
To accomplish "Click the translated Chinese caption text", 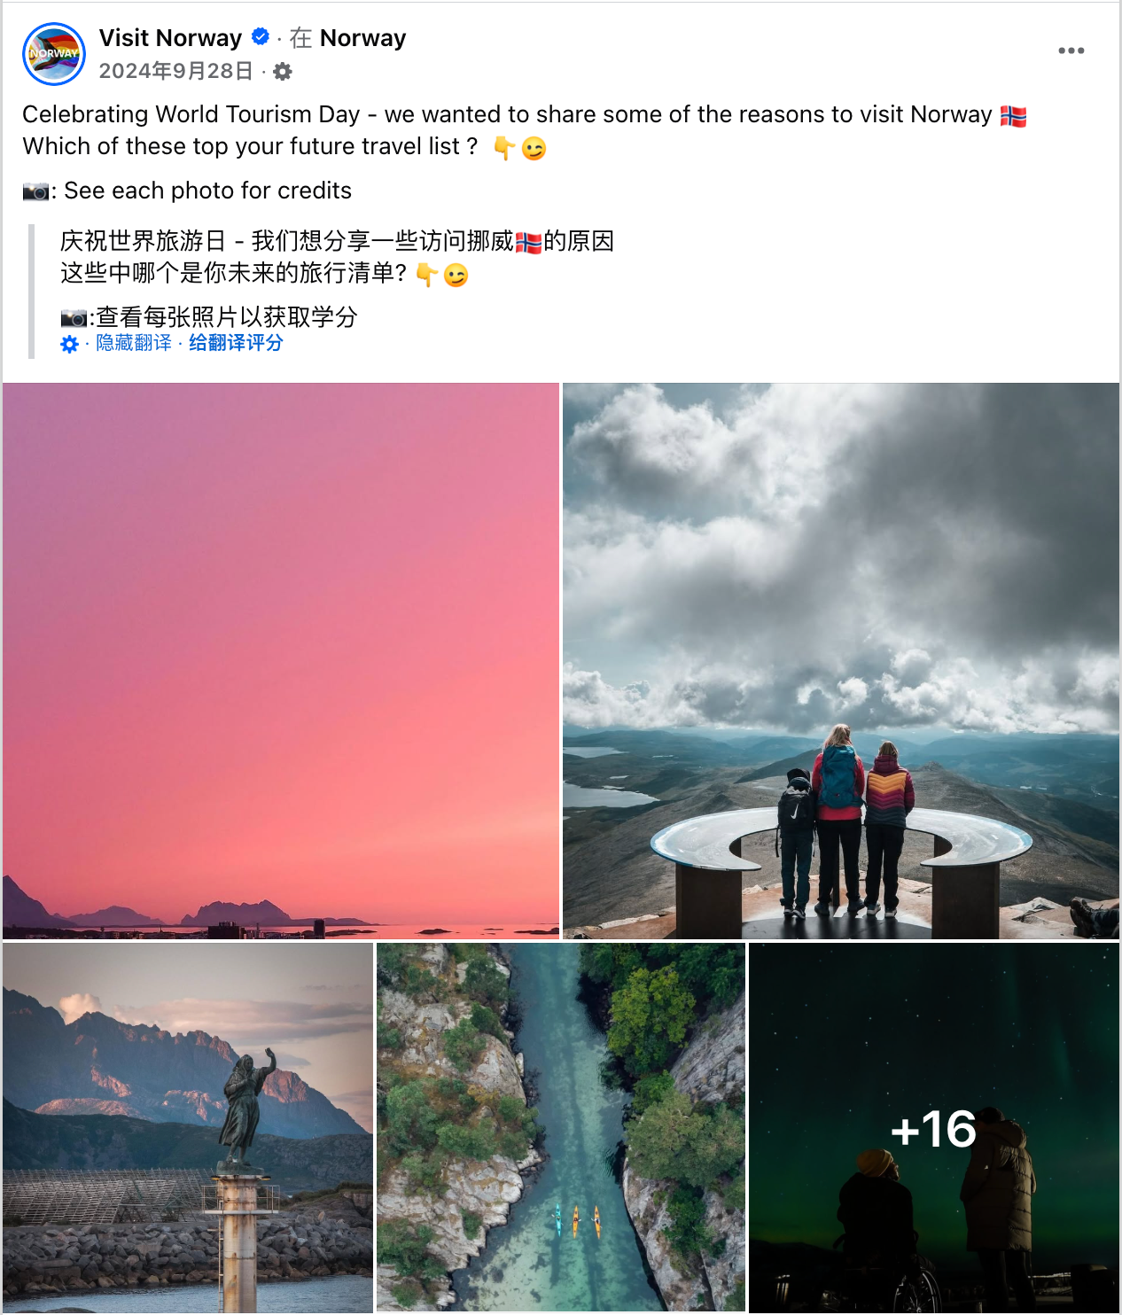I will coord(337,279).
